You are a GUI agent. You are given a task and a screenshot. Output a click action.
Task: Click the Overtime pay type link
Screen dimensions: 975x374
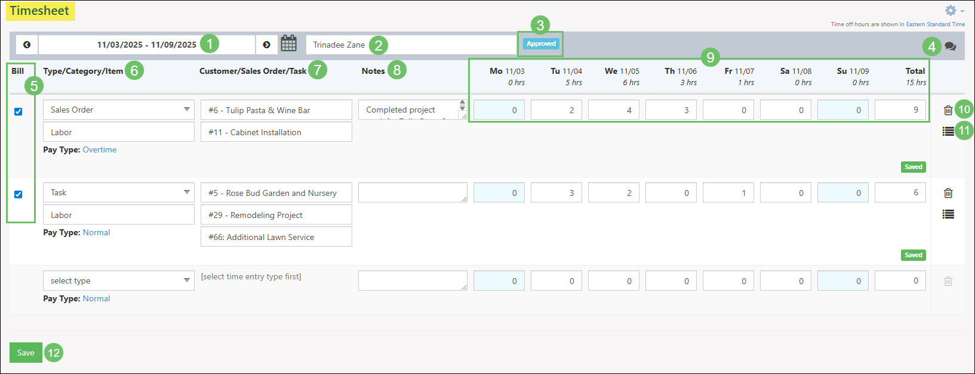click(x=100, y=149)
